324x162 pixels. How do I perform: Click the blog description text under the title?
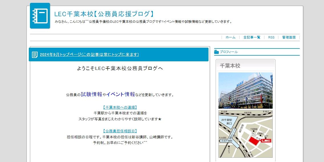(x=144, y=22)
